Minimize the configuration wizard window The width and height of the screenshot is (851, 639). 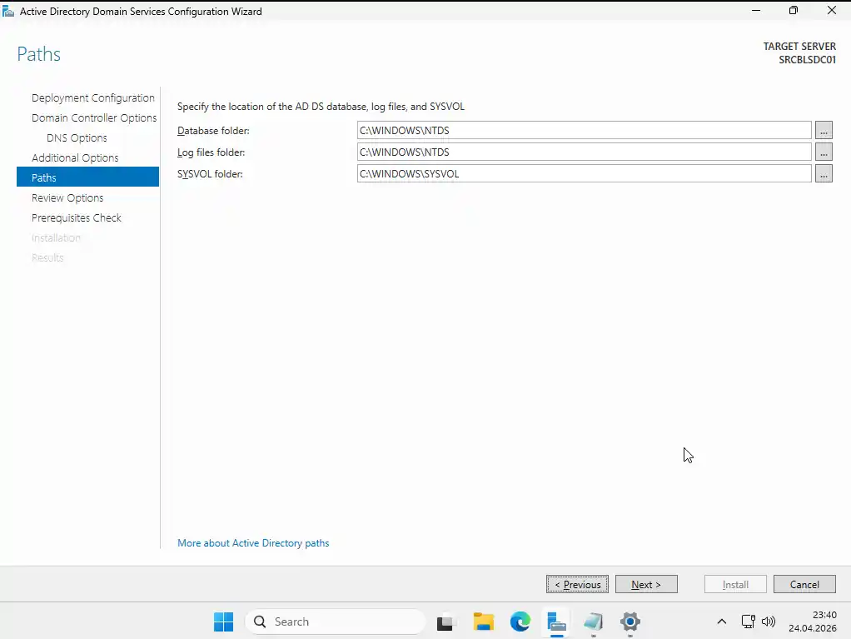pyautogui.click(x=756, y=10)
